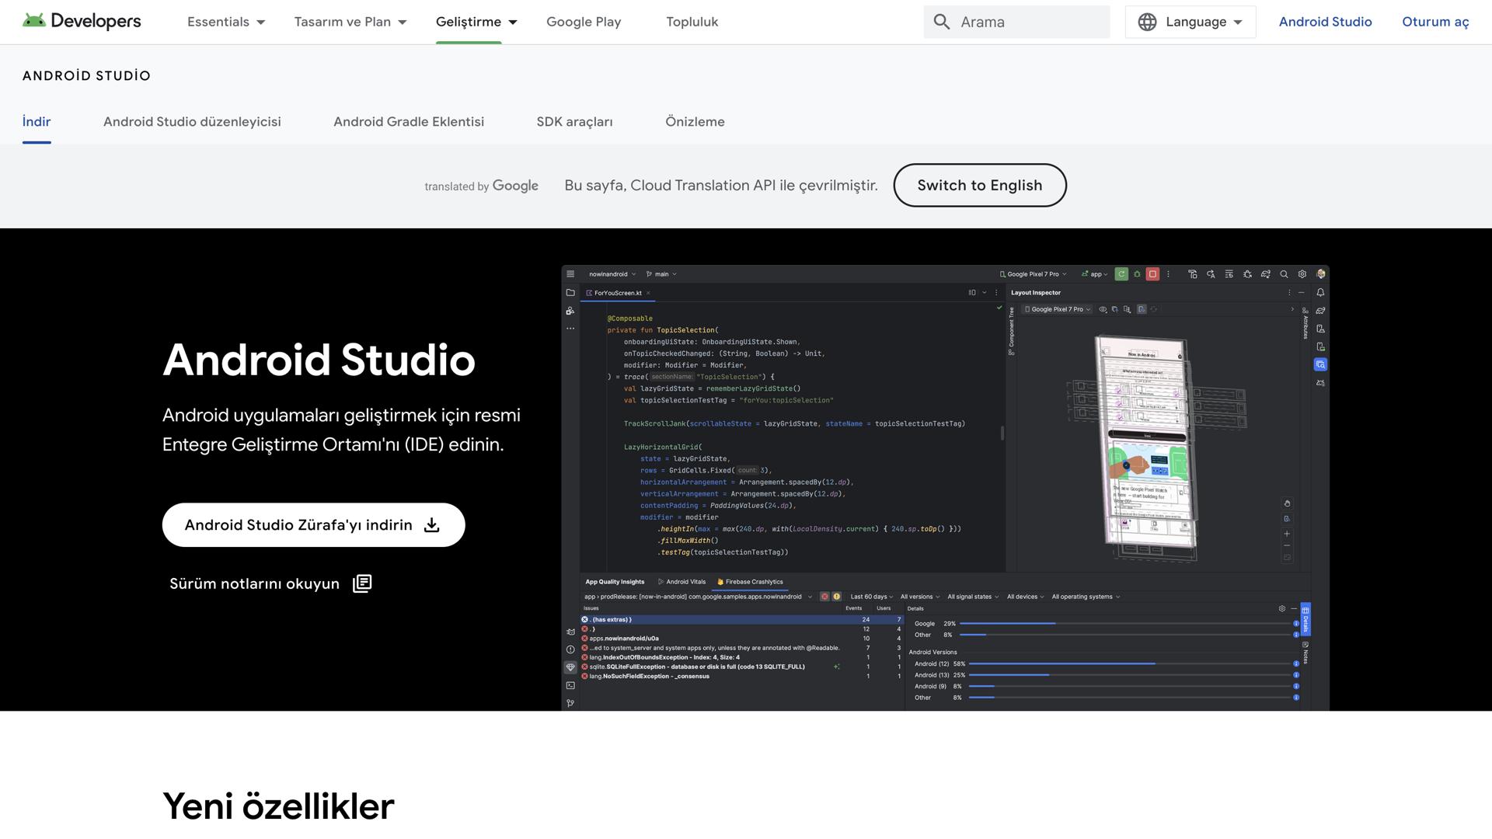Click inside the Arama search field

point(1018,21)
